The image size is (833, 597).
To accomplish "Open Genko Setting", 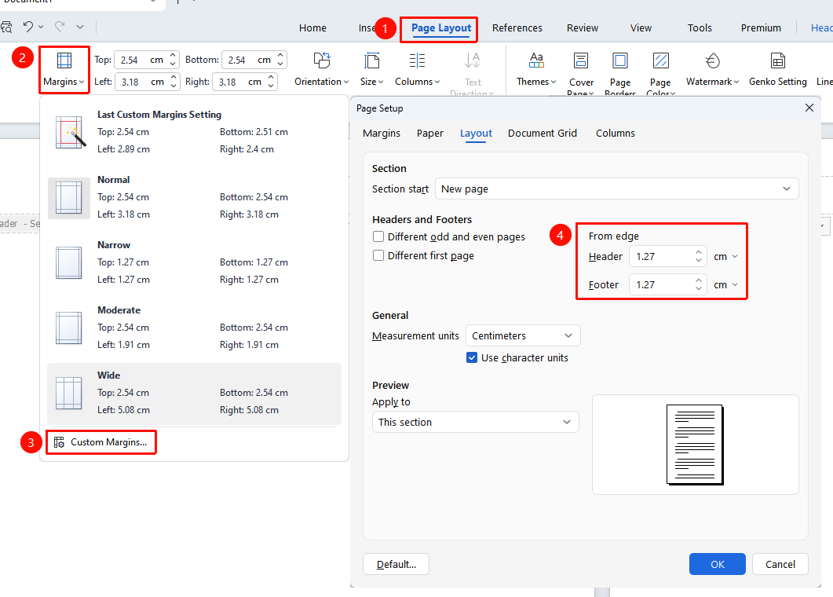I will [x=778, y=70].
